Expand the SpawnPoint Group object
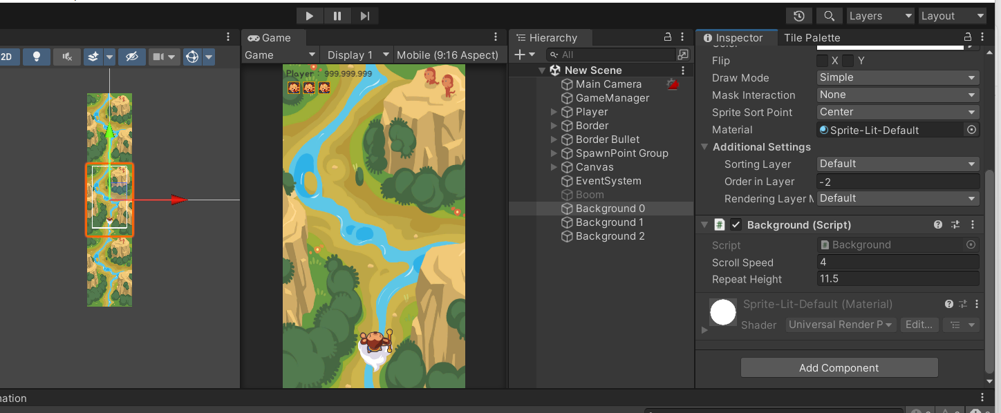Image resolution: width=1001 pixels, height=413 pixels. click(554, 153)
